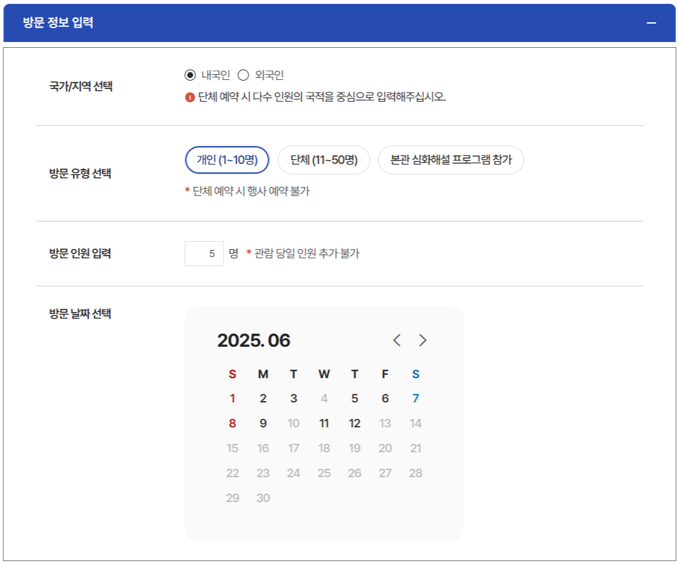
Task: Click the calendar header showing 2025. 06
Action: pyautogui.click(x=254, y=340)
